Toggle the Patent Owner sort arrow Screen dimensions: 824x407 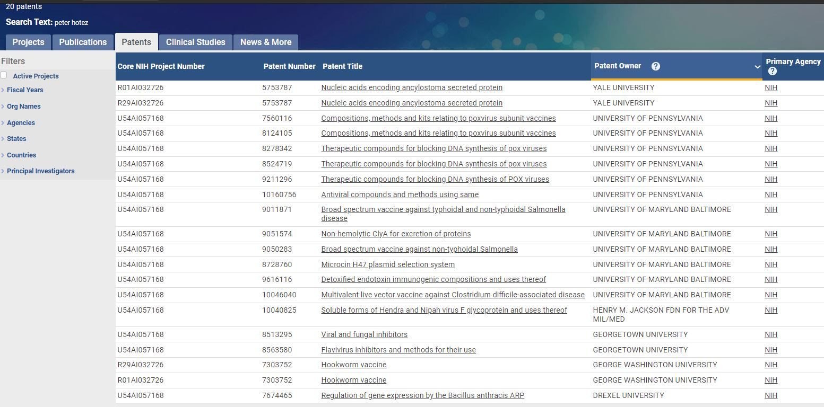(757, 67)
